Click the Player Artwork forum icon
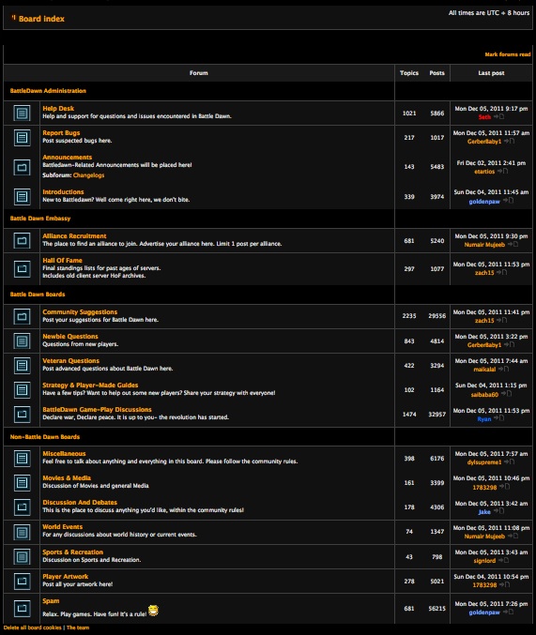Image resolution: width=536 pixels, height=635 pixels. (22, 581)
